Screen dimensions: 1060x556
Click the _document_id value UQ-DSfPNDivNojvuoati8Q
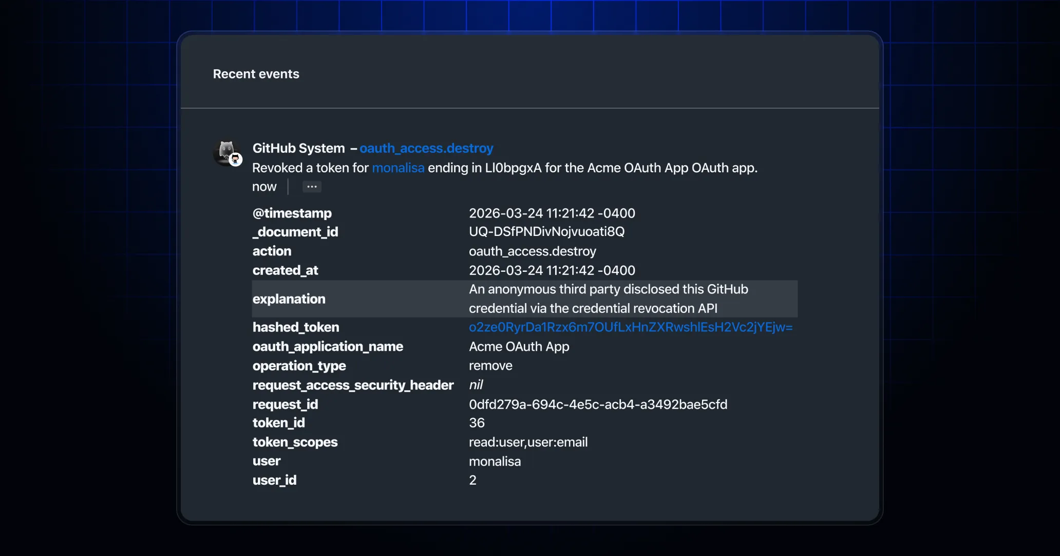coord(546,232)
